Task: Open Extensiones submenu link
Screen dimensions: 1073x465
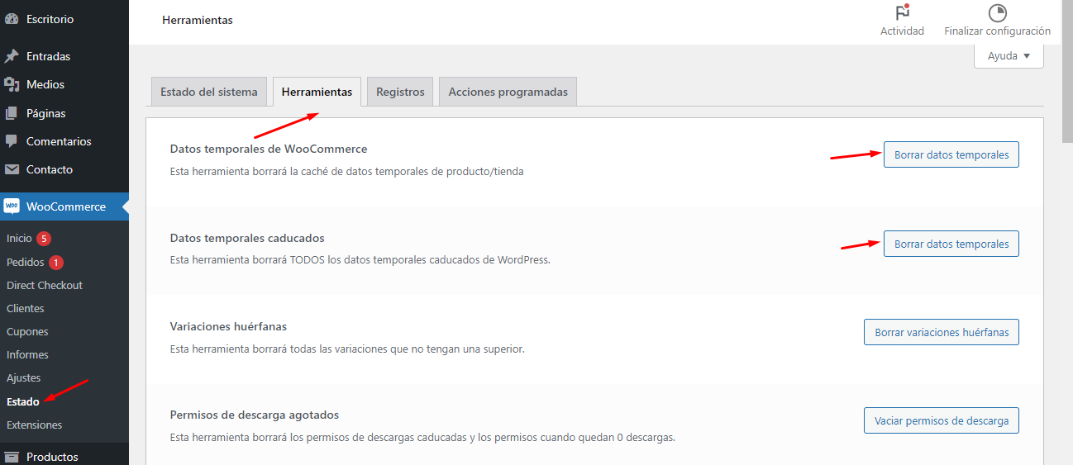Action: coord(34,425)
